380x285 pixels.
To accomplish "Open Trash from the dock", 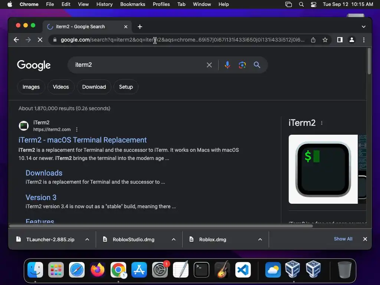I will click(345, 270).
